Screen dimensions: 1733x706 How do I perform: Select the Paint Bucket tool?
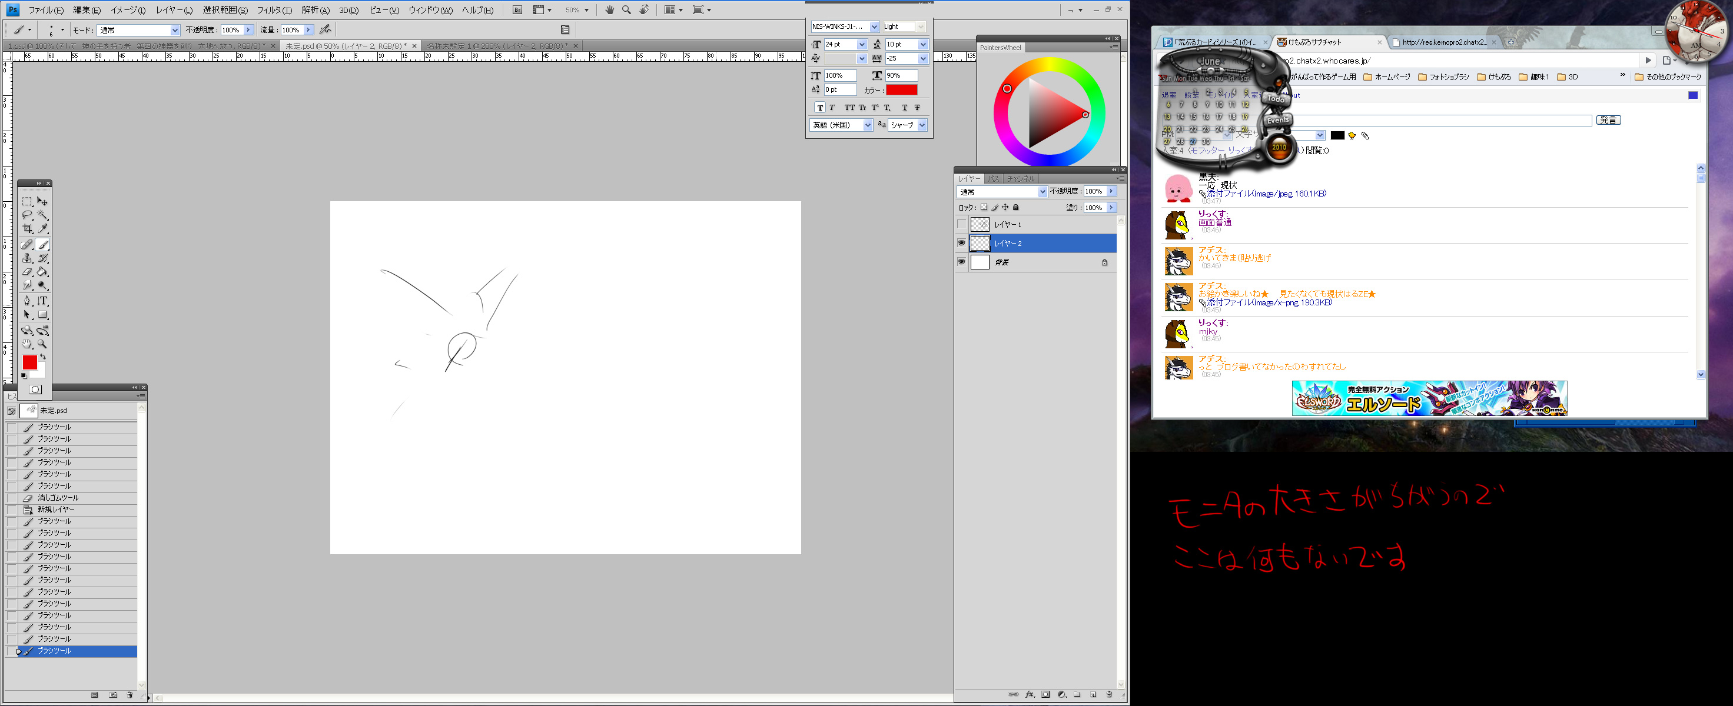click(42, 272)
